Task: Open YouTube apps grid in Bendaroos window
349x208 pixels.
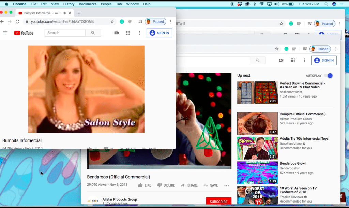Action: pos(293,60)
